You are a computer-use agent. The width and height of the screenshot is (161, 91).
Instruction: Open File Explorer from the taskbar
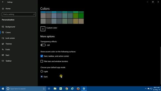pos(55,89)
